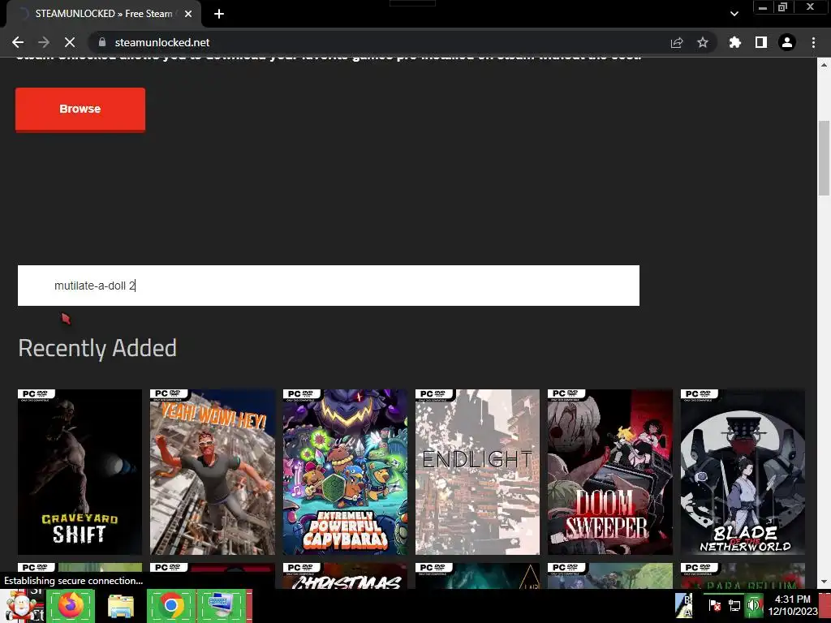The height and width of the screenshot is (623, 831).
Task: Stop loading the page
Action: (x=70, y=42)
